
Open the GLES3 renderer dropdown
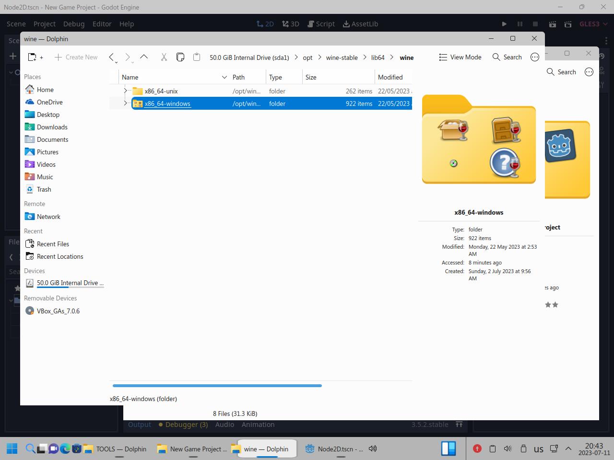tap(593, 24)
